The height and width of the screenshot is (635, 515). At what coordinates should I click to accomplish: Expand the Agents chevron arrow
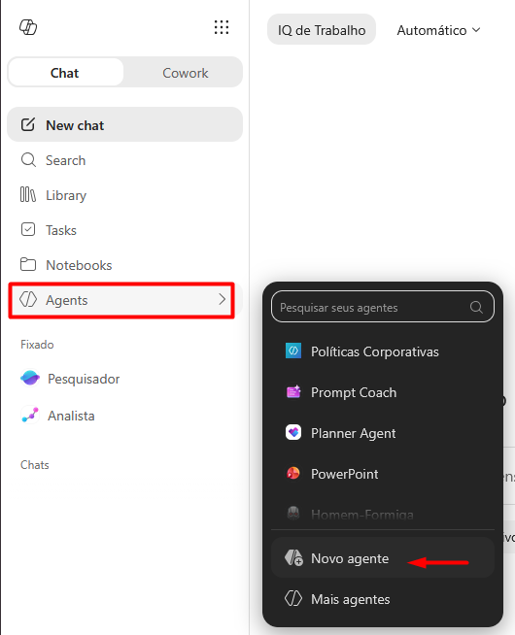(222, 299)
